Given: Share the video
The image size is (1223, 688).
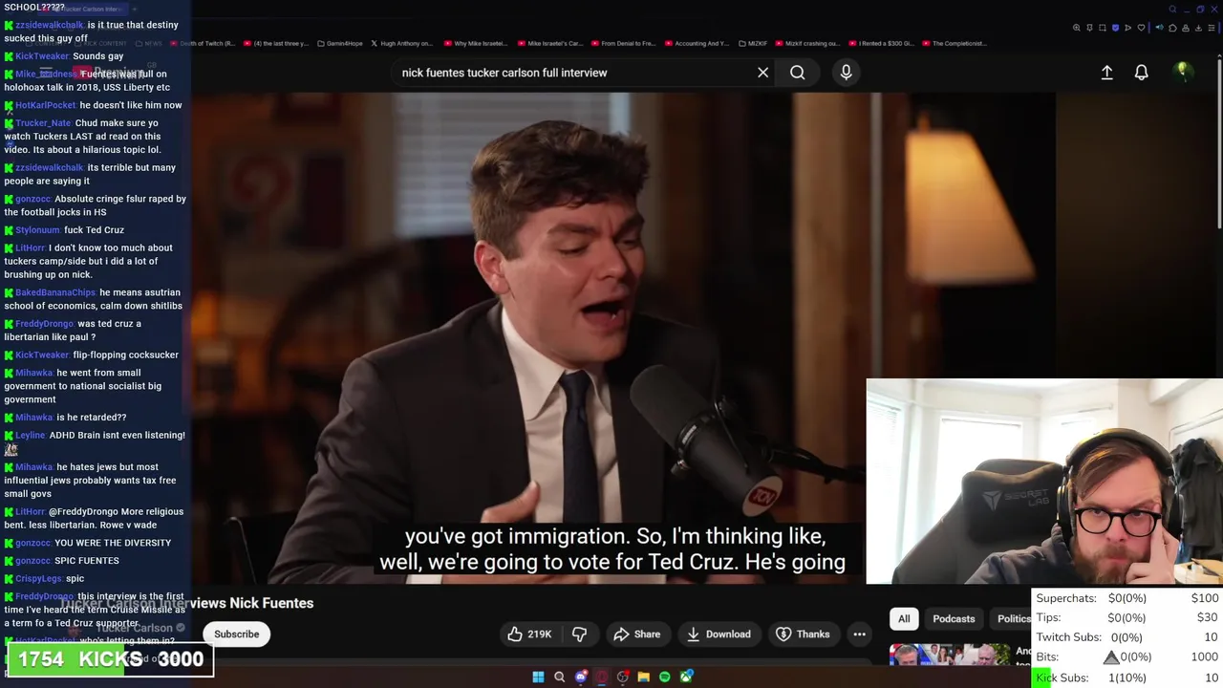Looking at the screenshot, I should point(637,634).
